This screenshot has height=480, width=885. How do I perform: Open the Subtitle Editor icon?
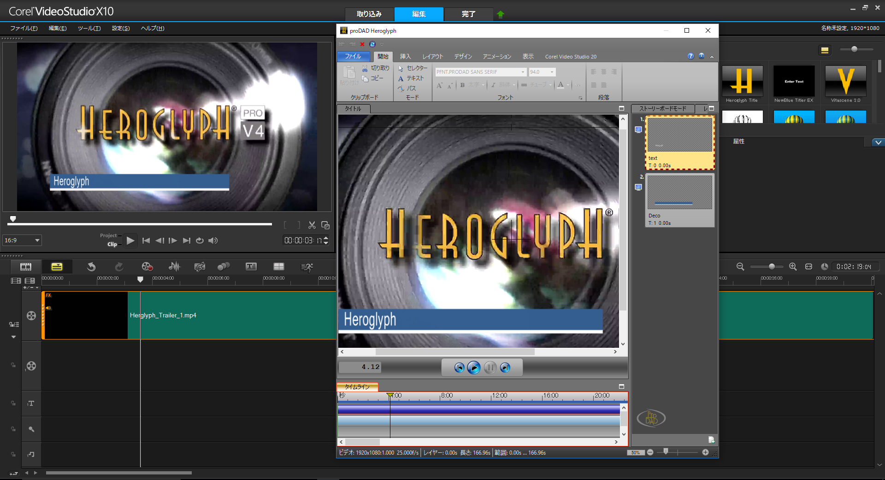(251, 267)
